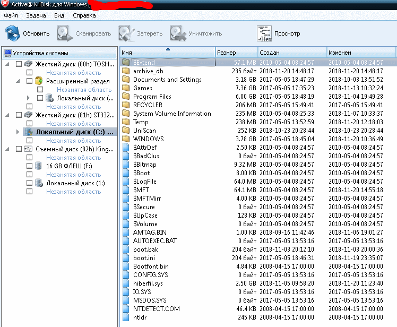Click the Сканировать scan toolbar icon

pos(65,33)
